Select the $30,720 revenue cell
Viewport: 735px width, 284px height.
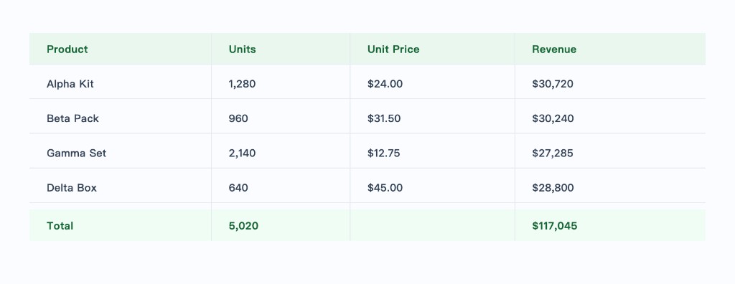(610, 82)
